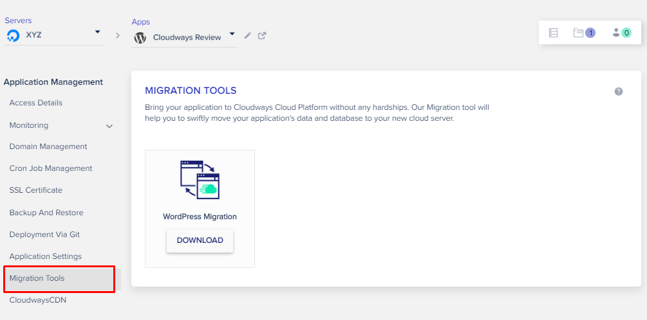Open the servers list icon in top-right panel
This screenshot has height=320, width=647.
point(554,33)
